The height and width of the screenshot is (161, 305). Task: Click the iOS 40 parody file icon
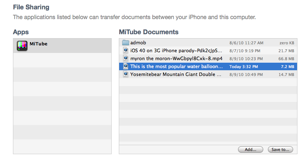(x=126, y=50)
